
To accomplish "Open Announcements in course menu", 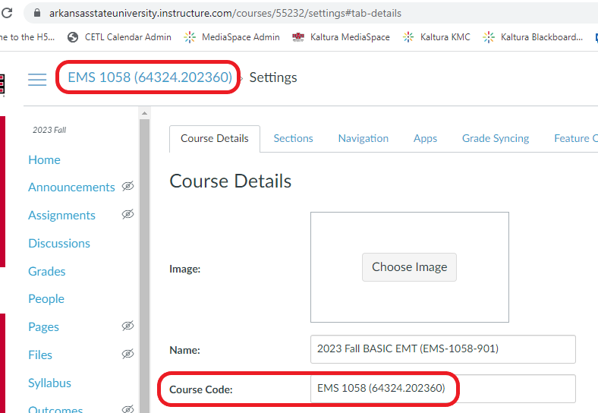I will point(71,188).
